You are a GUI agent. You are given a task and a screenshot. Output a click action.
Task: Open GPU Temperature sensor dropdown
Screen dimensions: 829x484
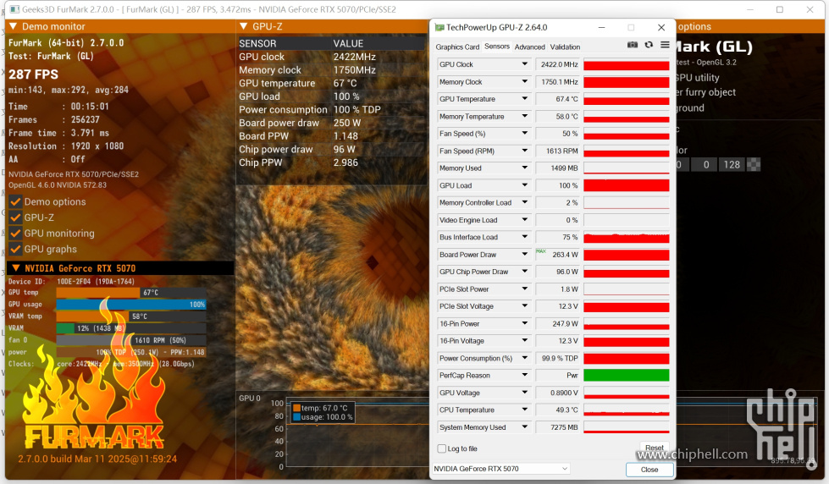[x=524, y=99]
